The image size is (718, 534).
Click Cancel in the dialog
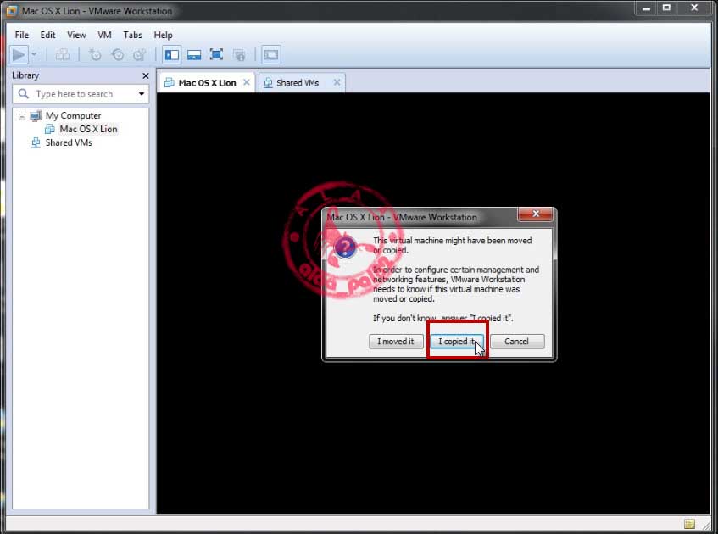(x=516, y=342)
